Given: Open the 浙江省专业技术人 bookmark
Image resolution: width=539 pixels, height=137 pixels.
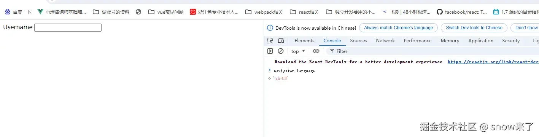Looking at the screenshot, I should 214,12.
